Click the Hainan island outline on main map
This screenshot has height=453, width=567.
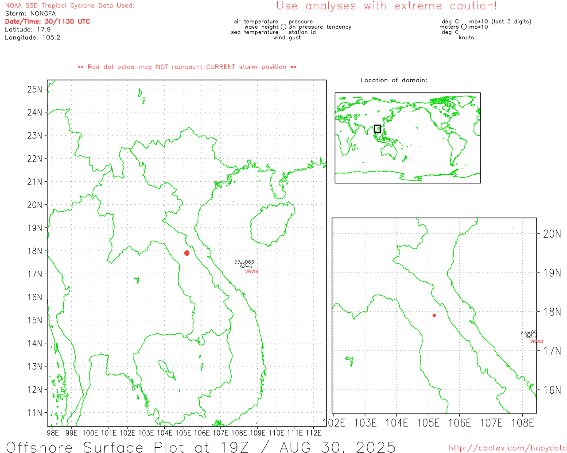[273, 225]
